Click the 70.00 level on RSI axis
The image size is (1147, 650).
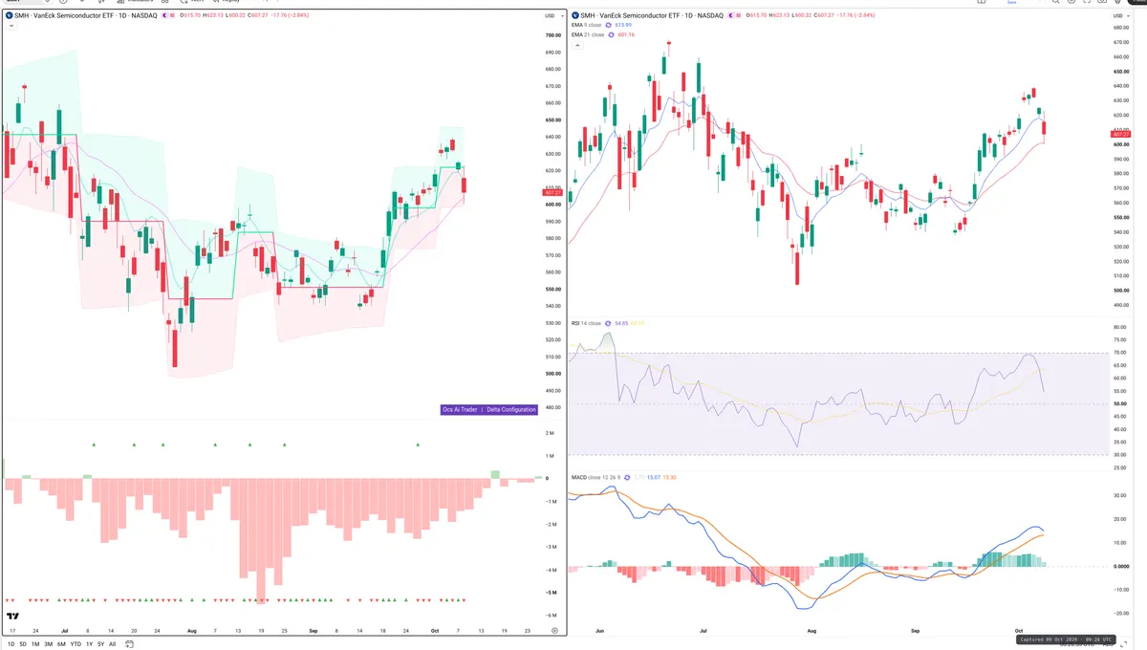pyautogui.click(x=1120, y=353)
